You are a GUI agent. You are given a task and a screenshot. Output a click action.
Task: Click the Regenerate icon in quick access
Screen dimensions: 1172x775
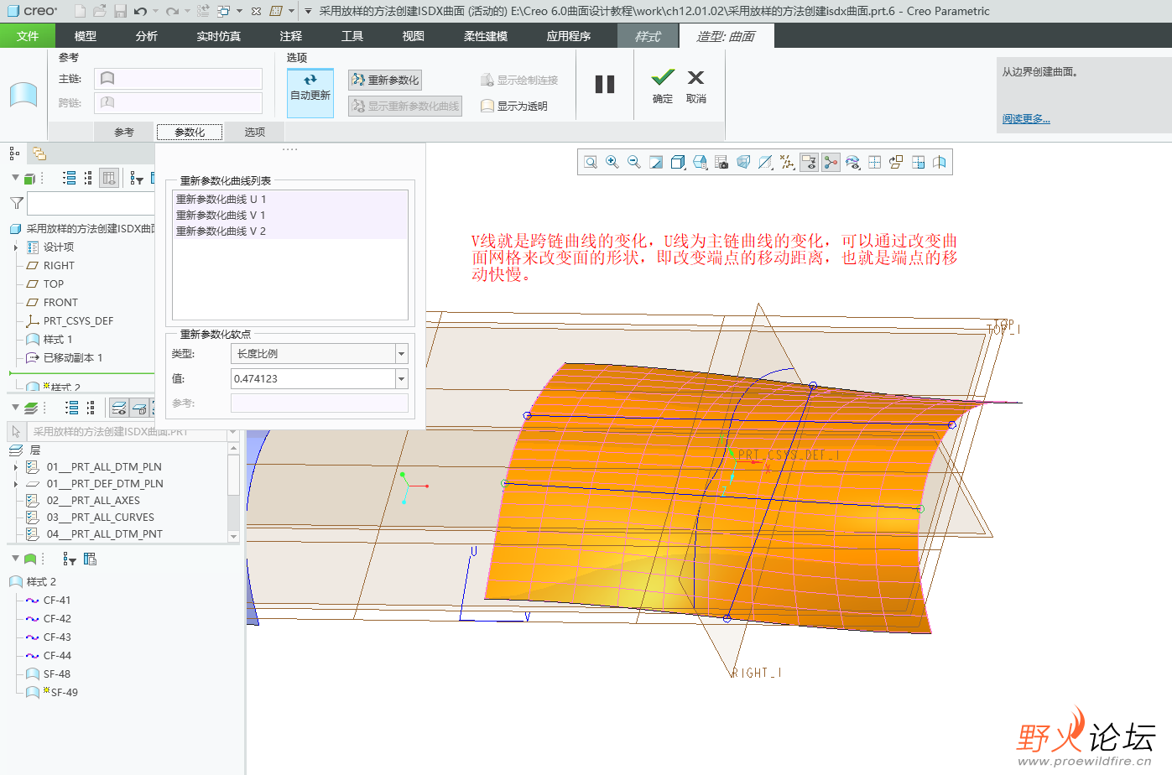coord(203,11)
